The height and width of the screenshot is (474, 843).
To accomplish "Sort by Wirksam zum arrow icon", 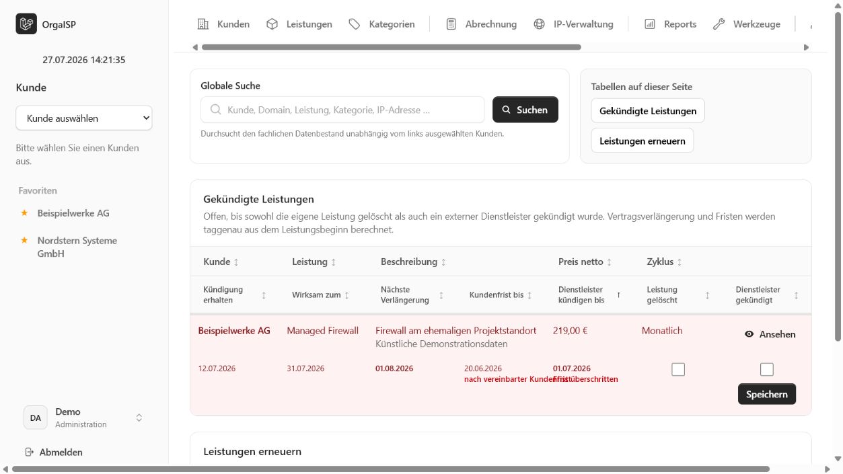I will (347, 295).
